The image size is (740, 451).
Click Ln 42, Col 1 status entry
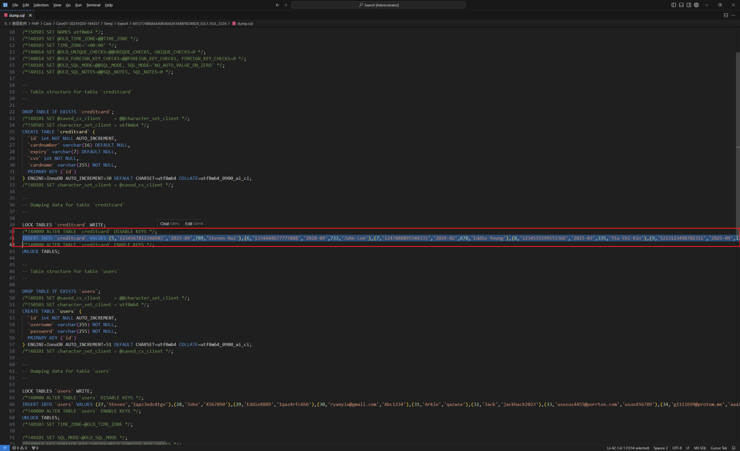coord(628,448)
